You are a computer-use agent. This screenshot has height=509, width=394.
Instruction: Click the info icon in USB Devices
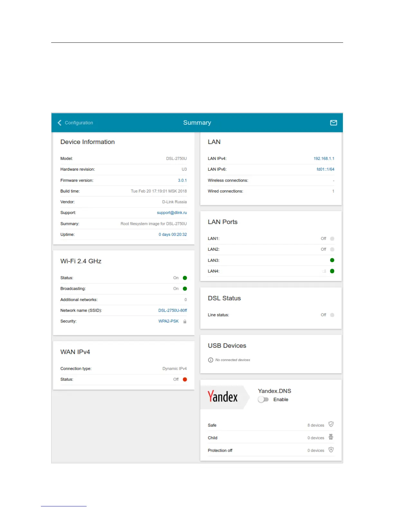point(211,360)
